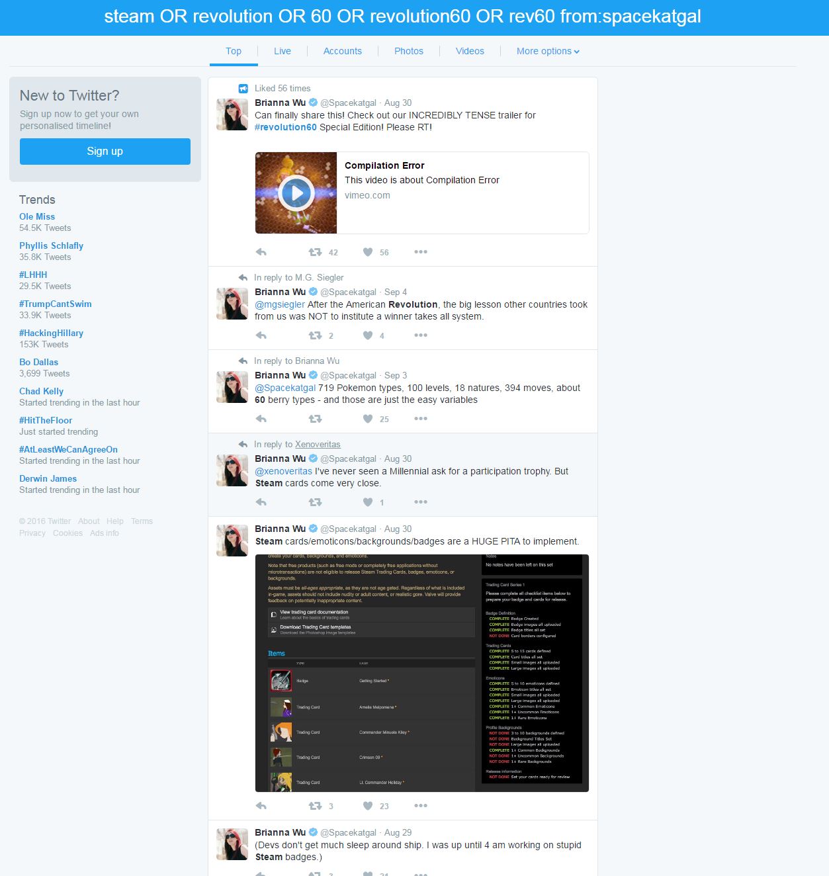Retweet the HUGE PITA Steam cards tweet

click(x=315, y=806)
